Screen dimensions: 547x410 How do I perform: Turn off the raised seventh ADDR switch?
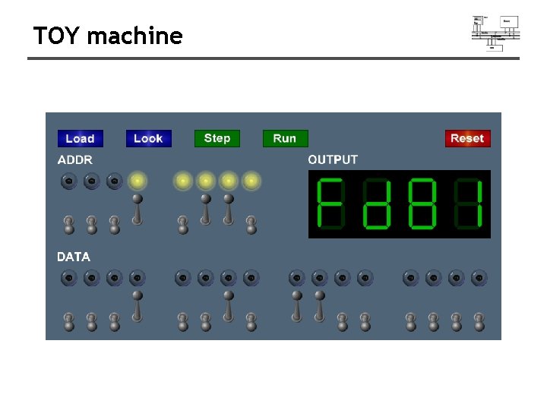[x=229, y=210]
